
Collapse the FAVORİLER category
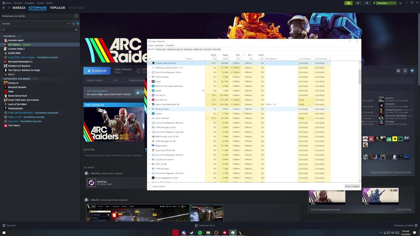coord(2,36)
